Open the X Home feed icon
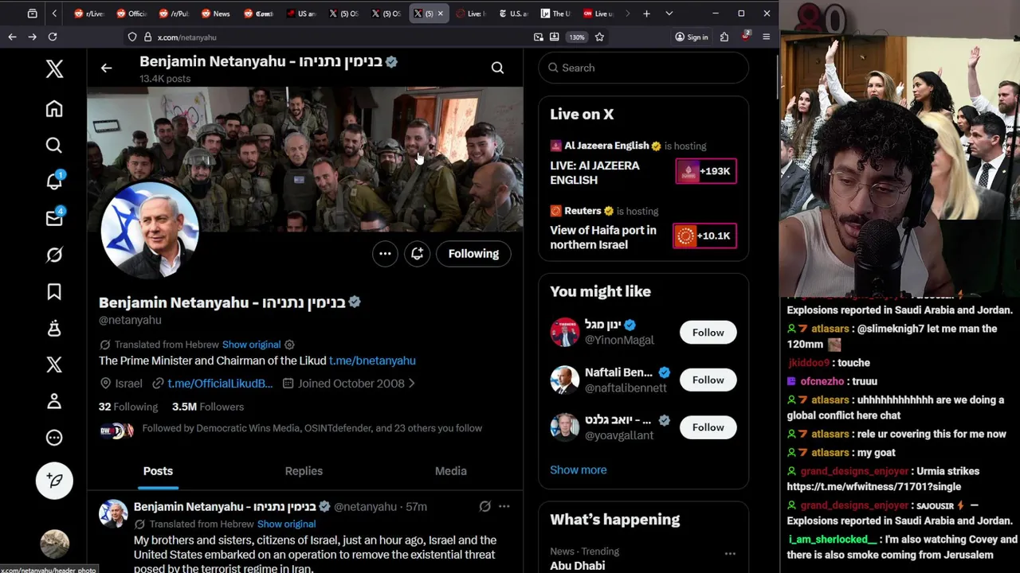Screen dimensions: 1020x573 54,109
